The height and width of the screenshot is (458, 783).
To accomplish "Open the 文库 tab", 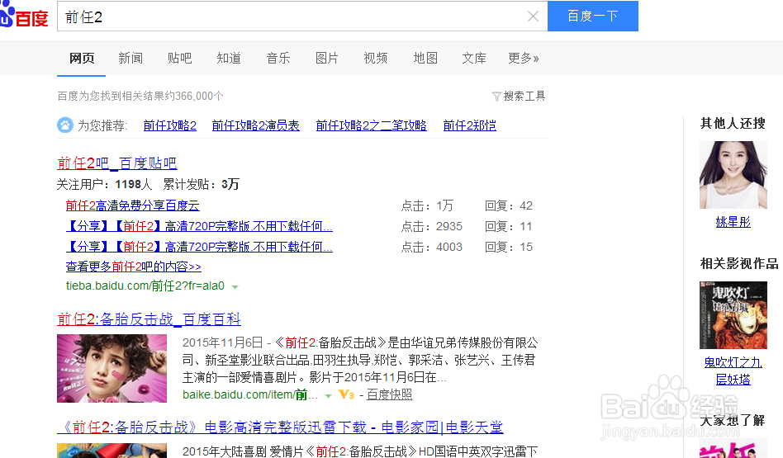I will 474,59.
